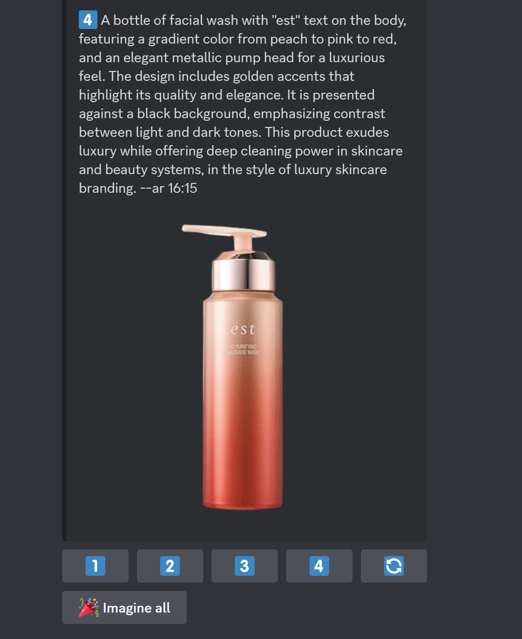This screenshot has height=639, width=522.
Task: Click the dark vertical bar left of the embed
Action: point(64,271)
